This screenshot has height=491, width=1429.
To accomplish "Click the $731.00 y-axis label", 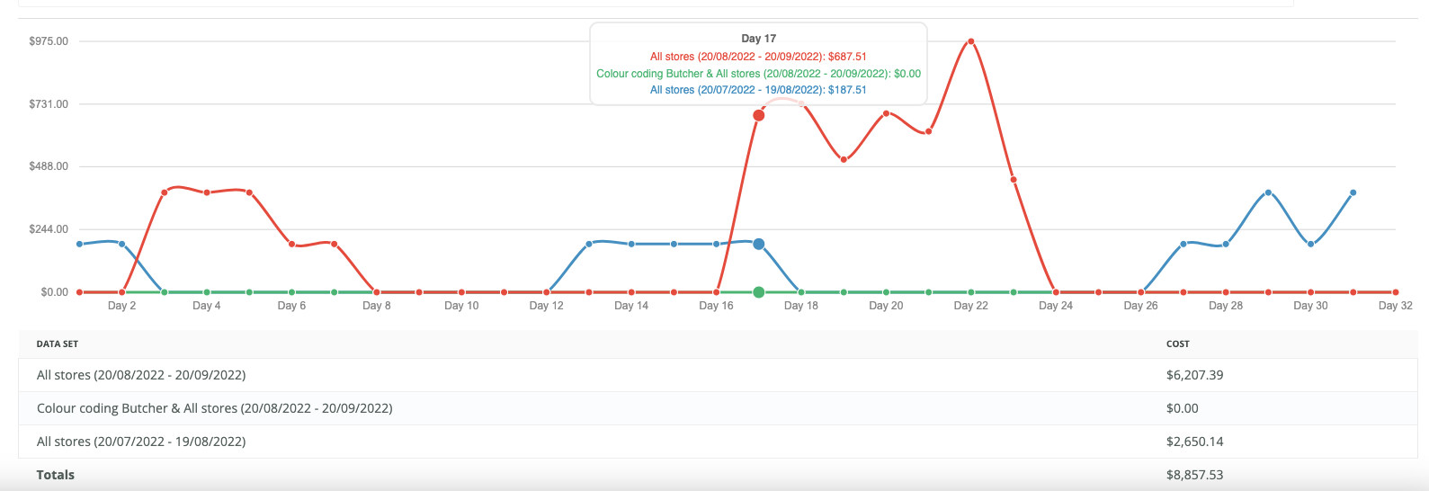I will click(x=49, y=104).
